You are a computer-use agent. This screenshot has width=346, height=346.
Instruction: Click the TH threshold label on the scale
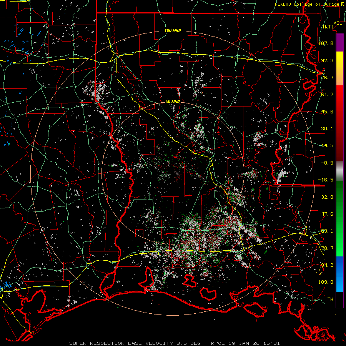(x=330, y=299)
